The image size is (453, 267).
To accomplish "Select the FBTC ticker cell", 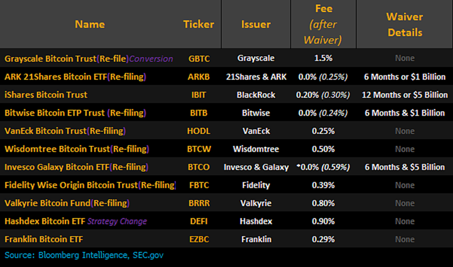I will point(199,185).
